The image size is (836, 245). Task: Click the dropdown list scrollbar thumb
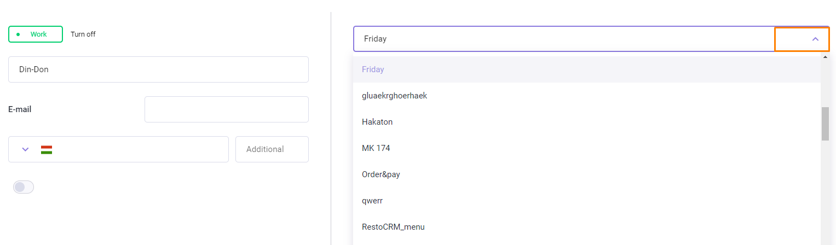point(825,124)
